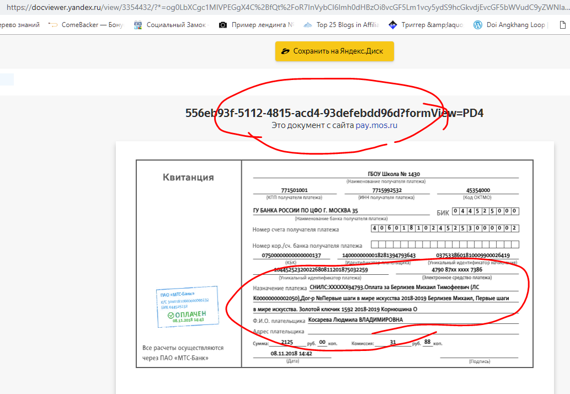570x394 pixels.
Task: Open the Триггер bookmark
Action: 426,25
